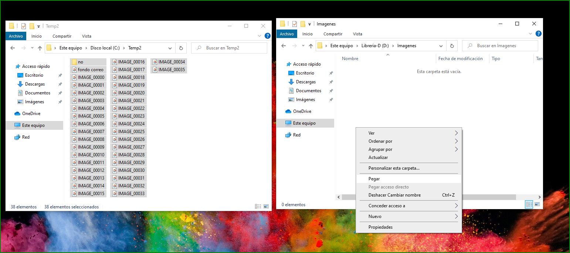This screenshot has width=570, height=253.
Task: Click the Help icon in Temp2 window
Action: pyautogui.click(x=268, y=36)
